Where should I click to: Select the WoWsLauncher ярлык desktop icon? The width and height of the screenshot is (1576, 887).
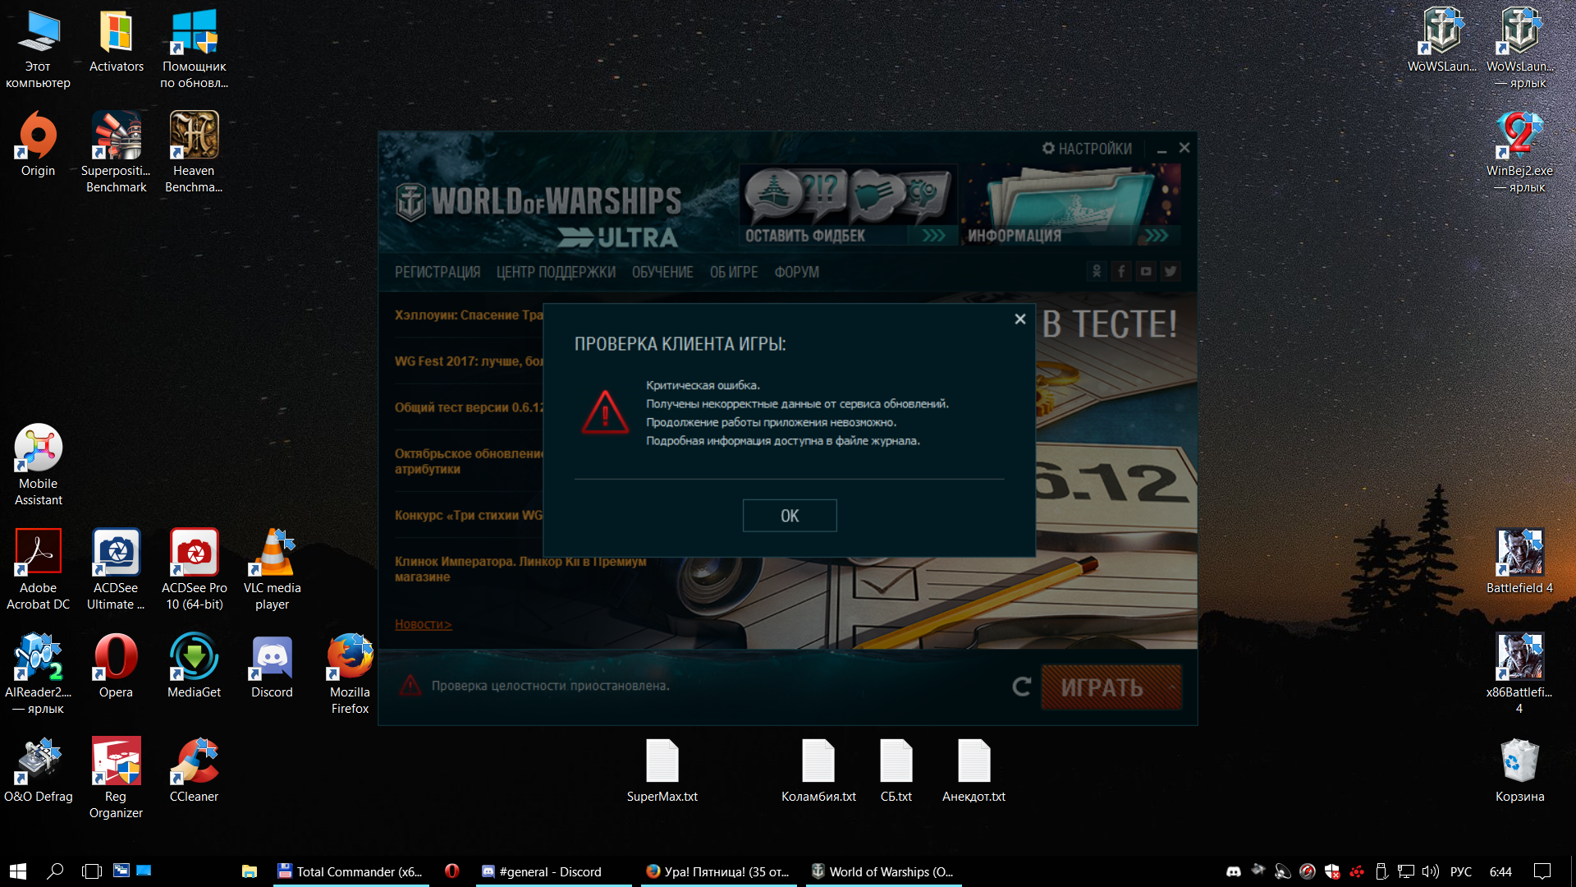click(1519, 49)
